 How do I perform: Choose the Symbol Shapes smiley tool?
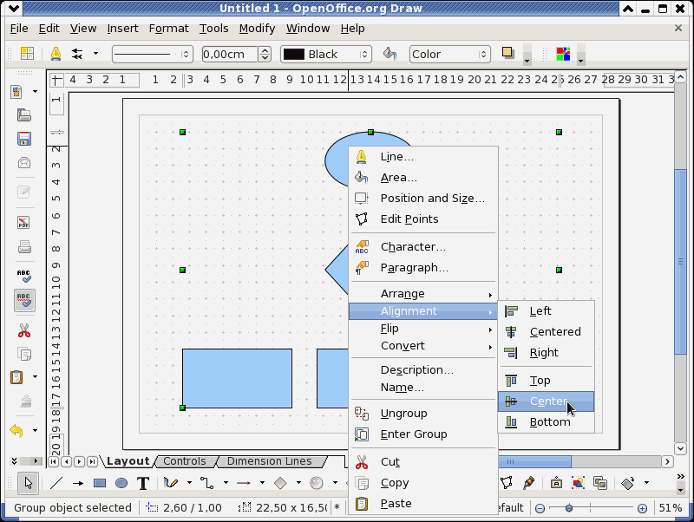(x=316, y=483)
